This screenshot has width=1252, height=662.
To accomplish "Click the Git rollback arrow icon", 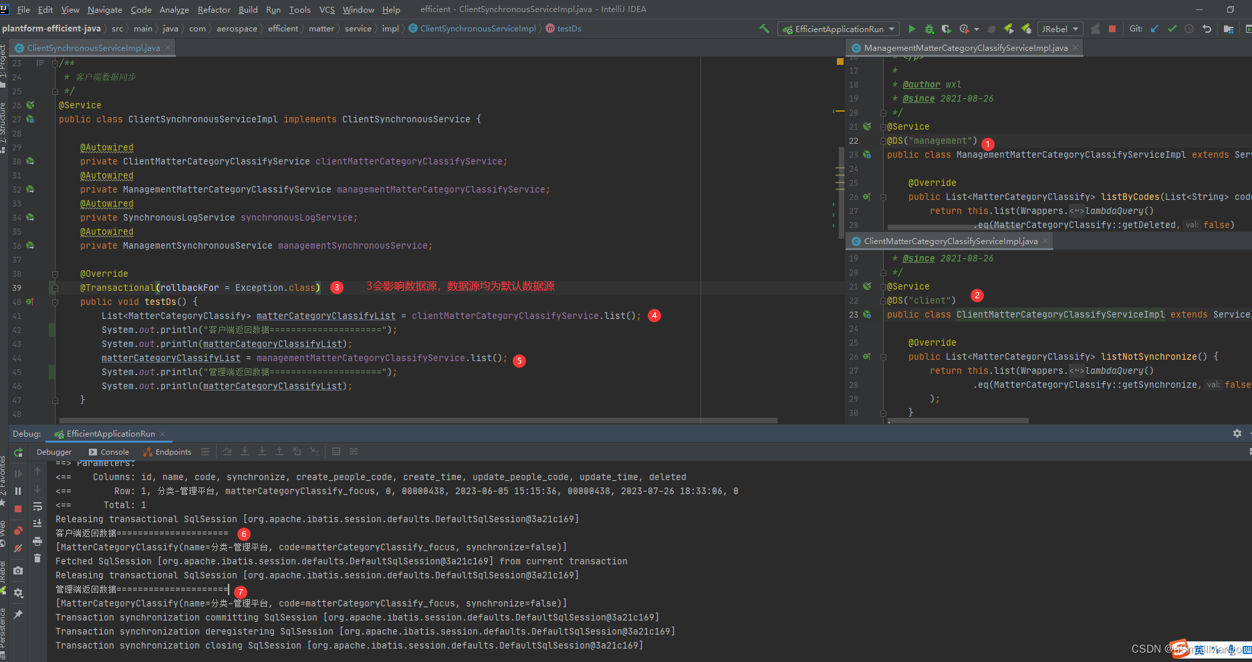I will pyautogui.click(x=1207, y=29).
